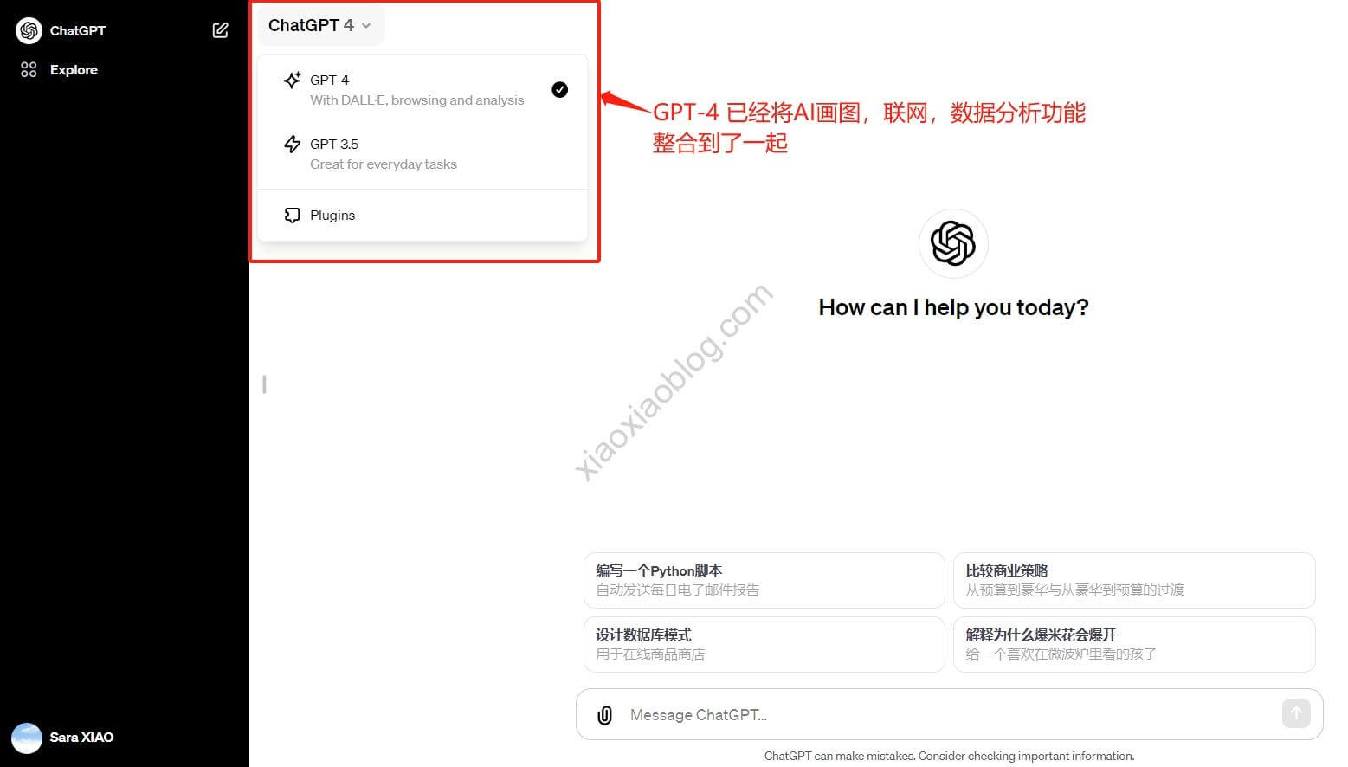Click the GPT-4 sparkle icon
1348x767 pixels.
[293, 80]
